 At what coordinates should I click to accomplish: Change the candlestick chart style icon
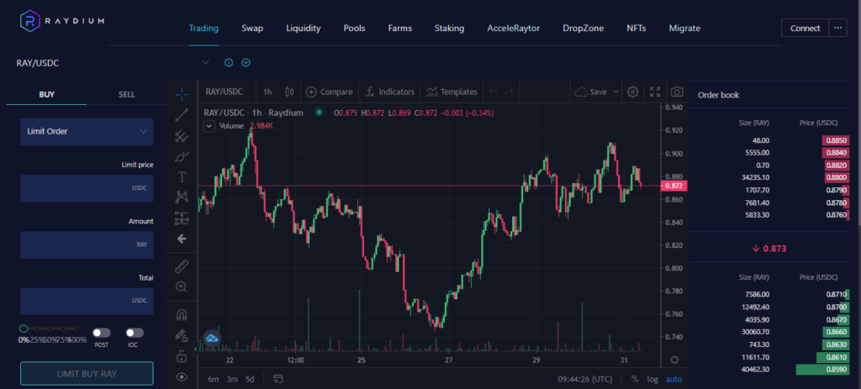pyautogui.click(x=290, y=92)
